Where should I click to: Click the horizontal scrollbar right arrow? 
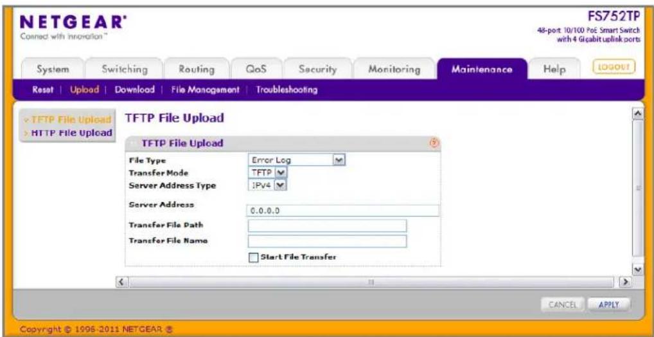coord(626,282)
